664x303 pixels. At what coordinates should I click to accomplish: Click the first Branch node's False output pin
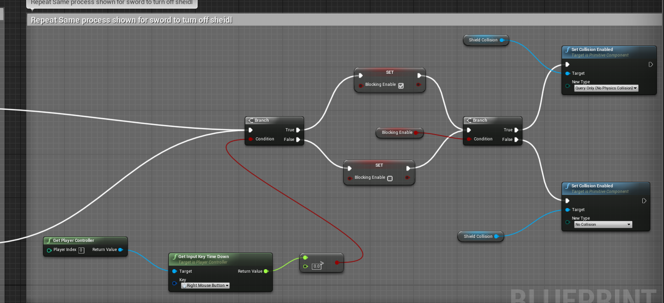298,139
